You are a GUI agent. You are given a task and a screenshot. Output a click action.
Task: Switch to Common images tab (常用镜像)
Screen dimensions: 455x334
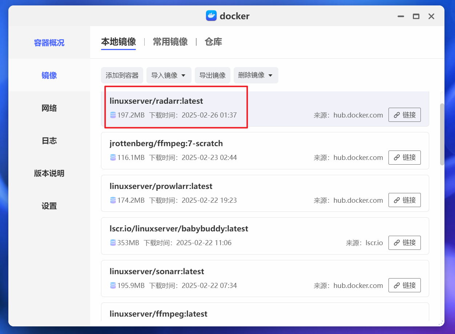tap(170, 42)
